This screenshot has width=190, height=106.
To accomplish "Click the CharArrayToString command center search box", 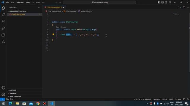I will [99, 2].
